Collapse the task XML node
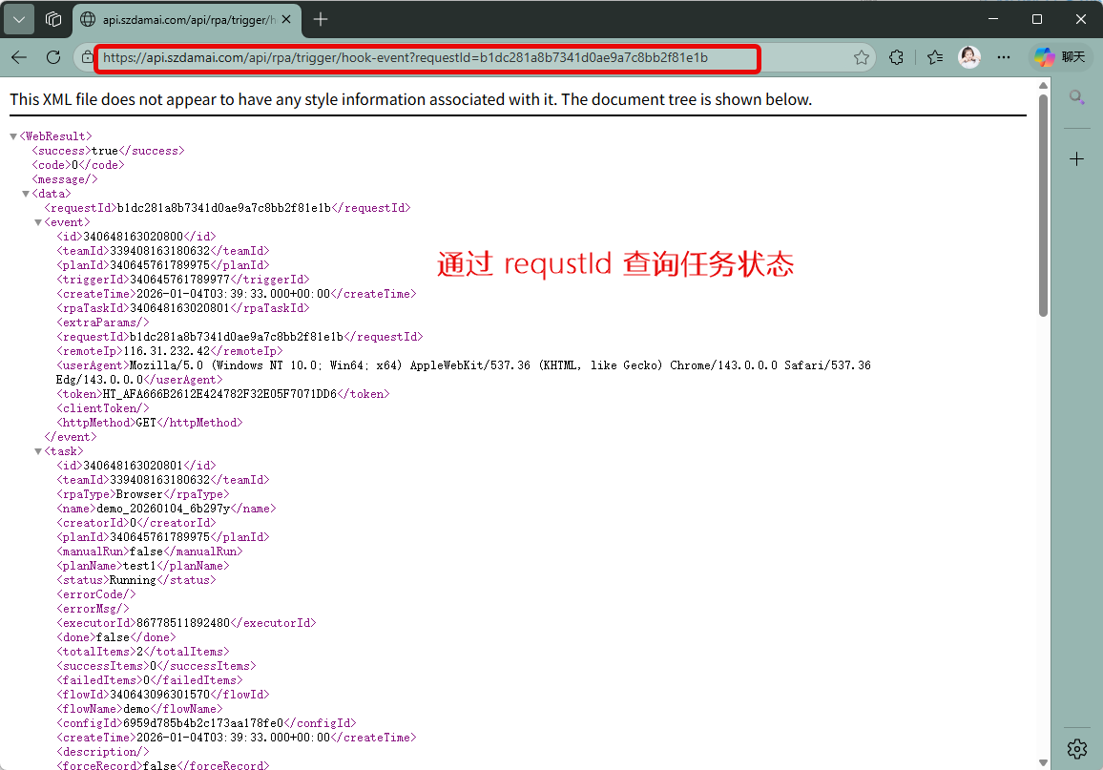Screen dimensions: 1103x770 tap(38, 451)
